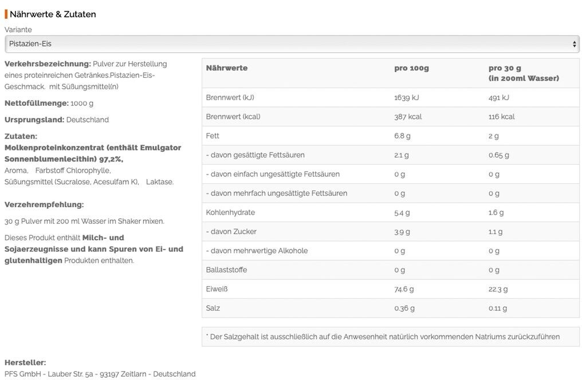Click the Verkehrsbezeichnung label
The image size is (582, 380).
point(48,64)
